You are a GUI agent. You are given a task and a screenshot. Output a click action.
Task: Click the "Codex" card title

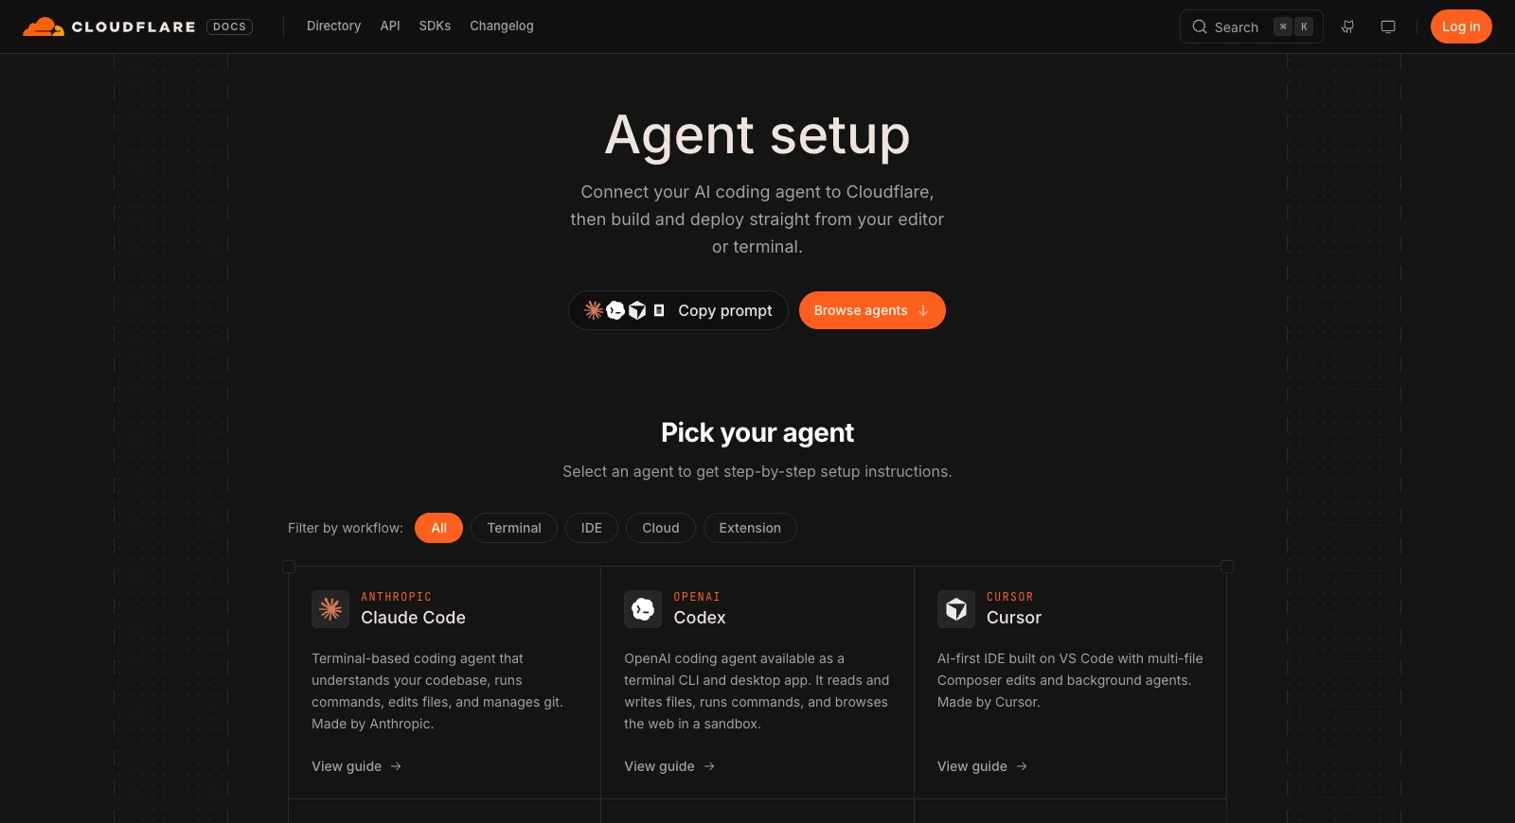tap(700, 618)
